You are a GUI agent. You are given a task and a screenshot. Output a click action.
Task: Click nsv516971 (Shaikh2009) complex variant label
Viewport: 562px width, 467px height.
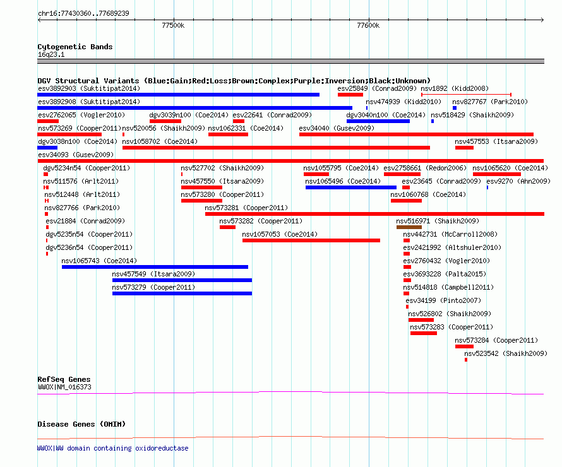point(438,221)
